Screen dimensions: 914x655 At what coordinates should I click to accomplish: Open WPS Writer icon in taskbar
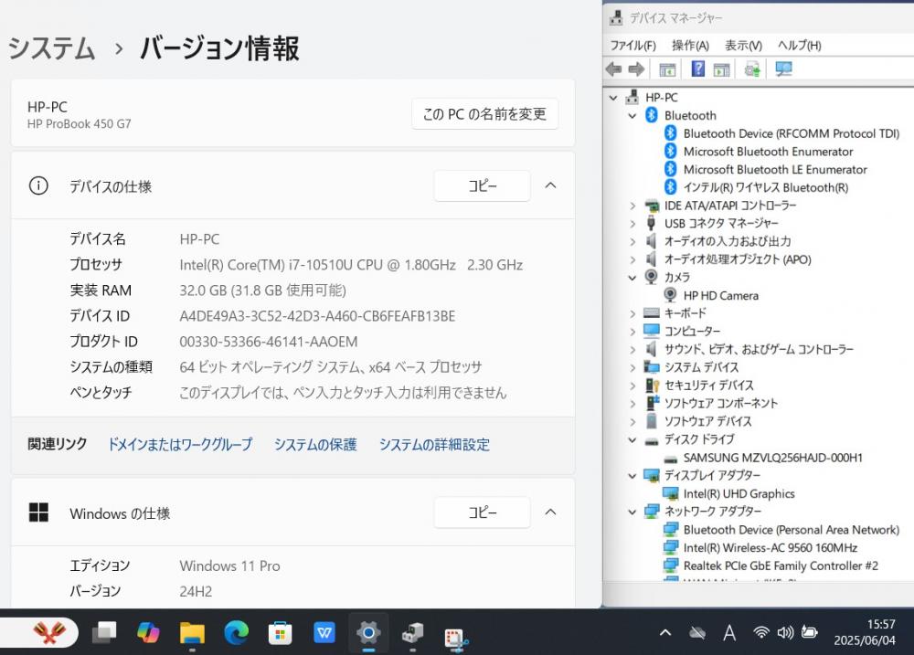pos(324,632)
